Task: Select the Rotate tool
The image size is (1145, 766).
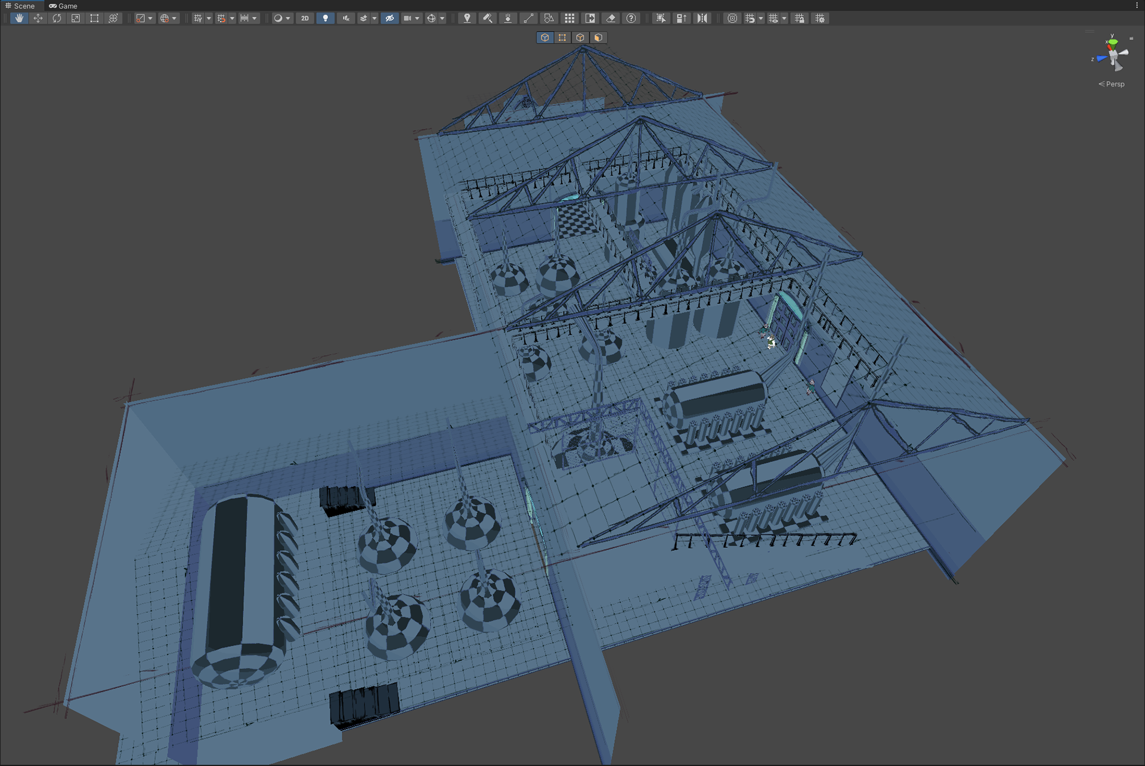Action: tap(57, 18)
